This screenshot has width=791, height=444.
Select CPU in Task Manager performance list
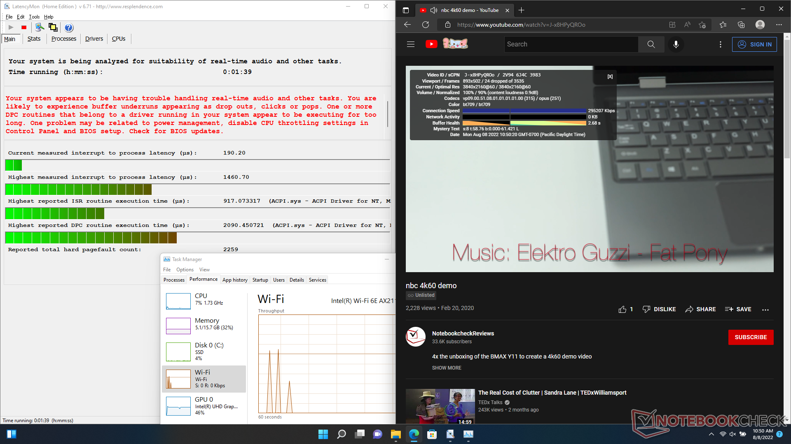point(204,300)
